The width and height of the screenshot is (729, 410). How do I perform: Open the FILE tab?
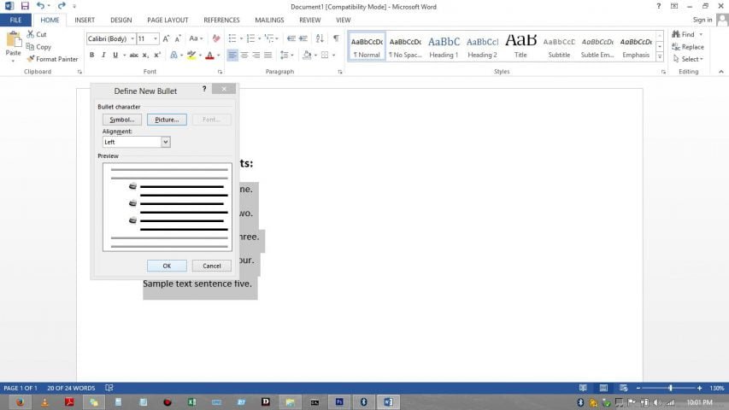[15, 20]
